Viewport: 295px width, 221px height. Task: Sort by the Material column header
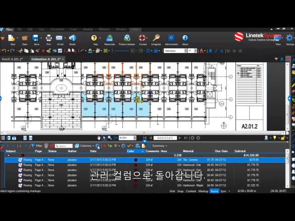click(188, 151)
